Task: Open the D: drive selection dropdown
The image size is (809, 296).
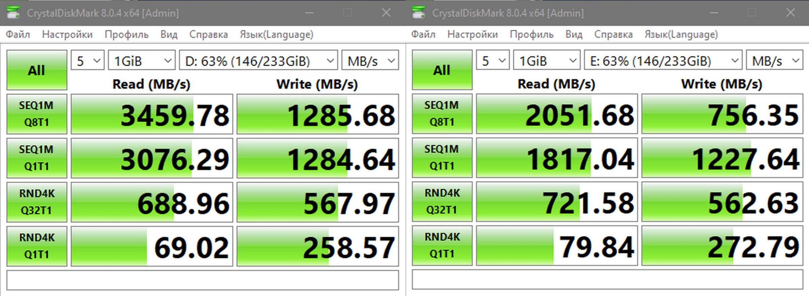Action: 259,60
